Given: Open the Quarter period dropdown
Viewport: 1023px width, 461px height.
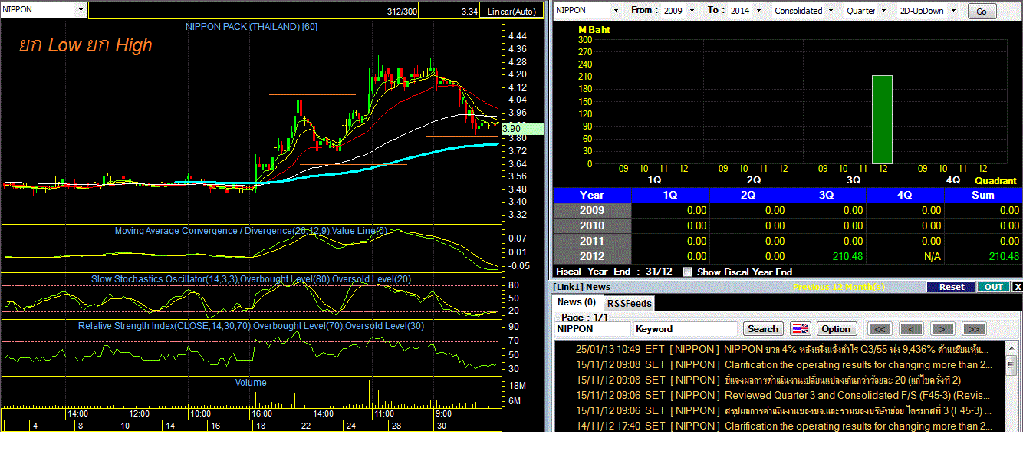Looking at the screenshot, I should (x=883, y=11).
